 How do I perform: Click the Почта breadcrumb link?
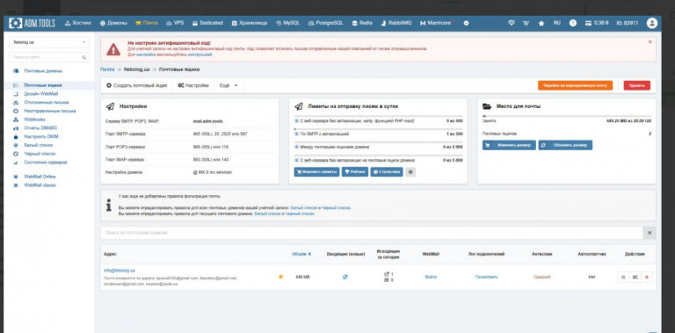tap(107, 69)
